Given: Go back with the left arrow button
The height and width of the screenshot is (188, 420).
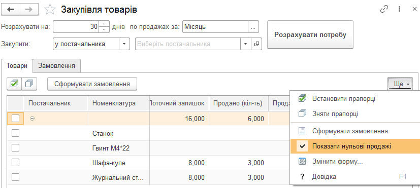Looking at the screenshot, I should point(11,10).
